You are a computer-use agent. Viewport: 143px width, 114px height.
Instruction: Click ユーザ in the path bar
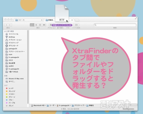coord(51,105)
